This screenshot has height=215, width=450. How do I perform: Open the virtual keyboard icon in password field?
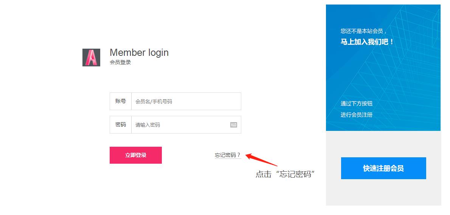[234, 125]
